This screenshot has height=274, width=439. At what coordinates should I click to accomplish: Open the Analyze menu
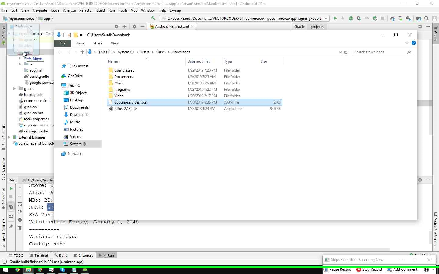[69, 10]
